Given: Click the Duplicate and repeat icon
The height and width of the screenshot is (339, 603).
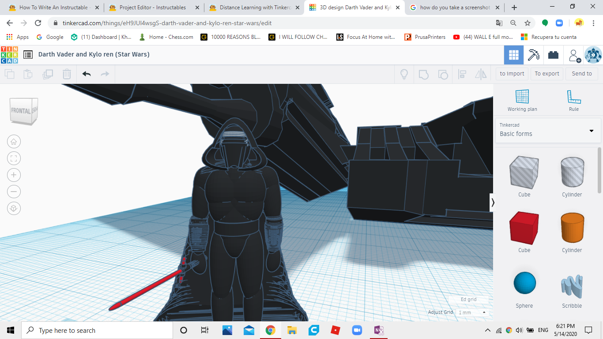Looking at the screenshot, I should [x=47, y=74].
